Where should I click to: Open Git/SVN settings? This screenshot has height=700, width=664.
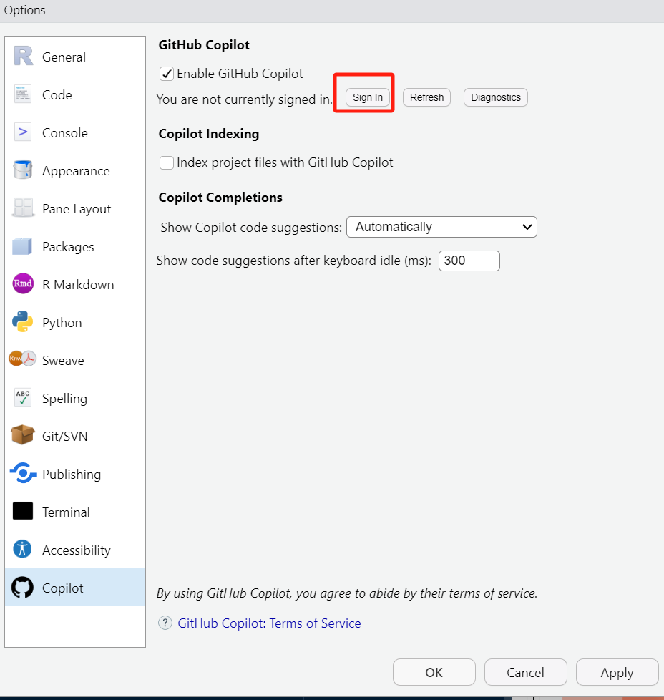[x=75, y=436]
